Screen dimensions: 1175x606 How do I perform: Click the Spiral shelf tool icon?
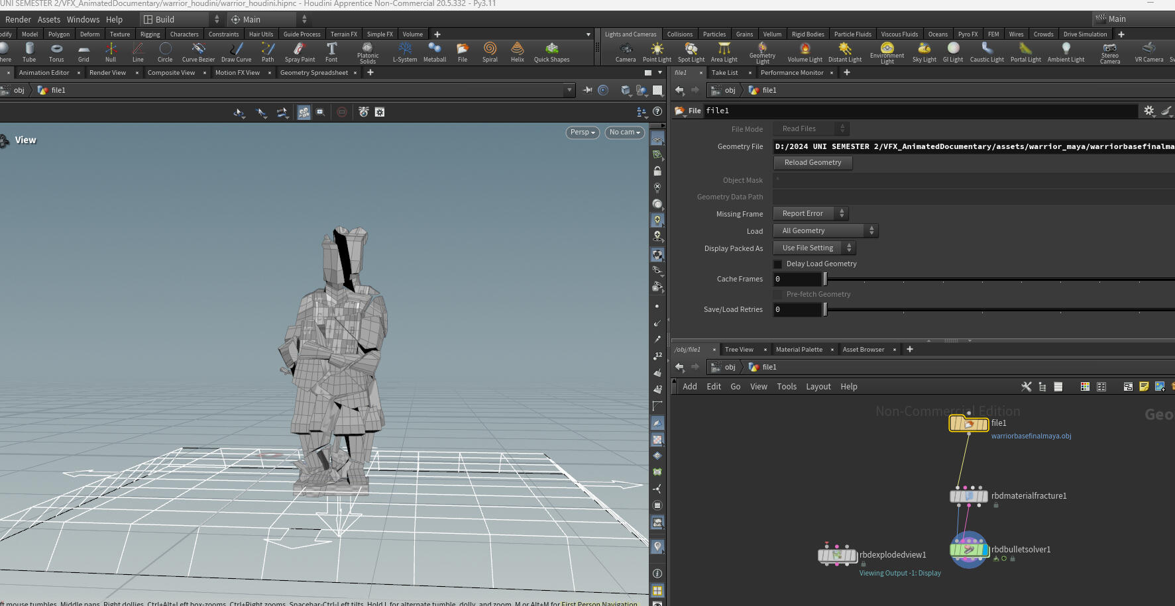pyautogui.click(x=490, y=50)
